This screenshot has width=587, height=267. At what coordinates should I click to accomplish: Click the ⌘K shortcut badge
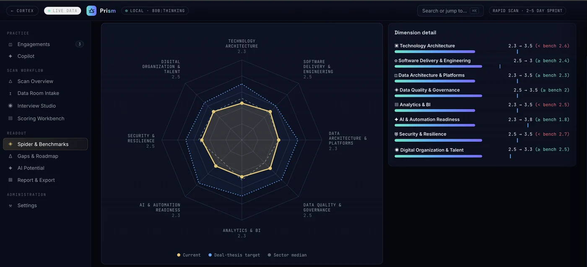(x=474, y=11)
